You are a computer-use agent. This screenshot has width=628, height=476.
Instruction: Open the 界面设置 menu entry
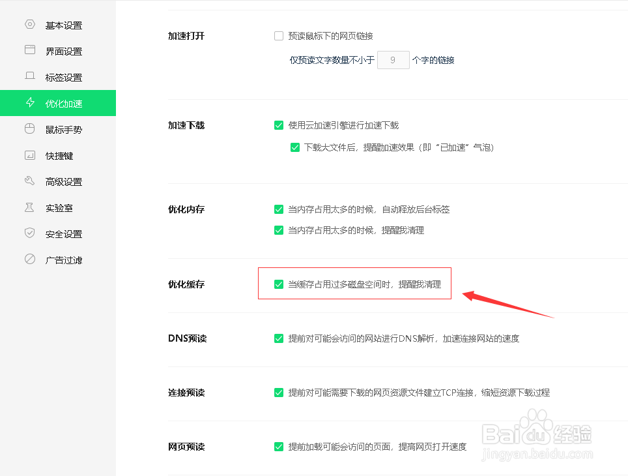coord(58,52)
